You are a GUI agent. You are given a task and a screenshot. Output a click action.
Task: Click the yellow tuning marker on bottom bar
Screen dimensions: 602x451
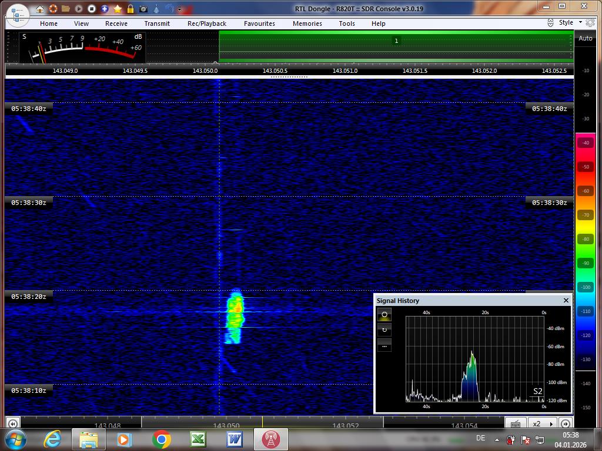tap(263, 422)
